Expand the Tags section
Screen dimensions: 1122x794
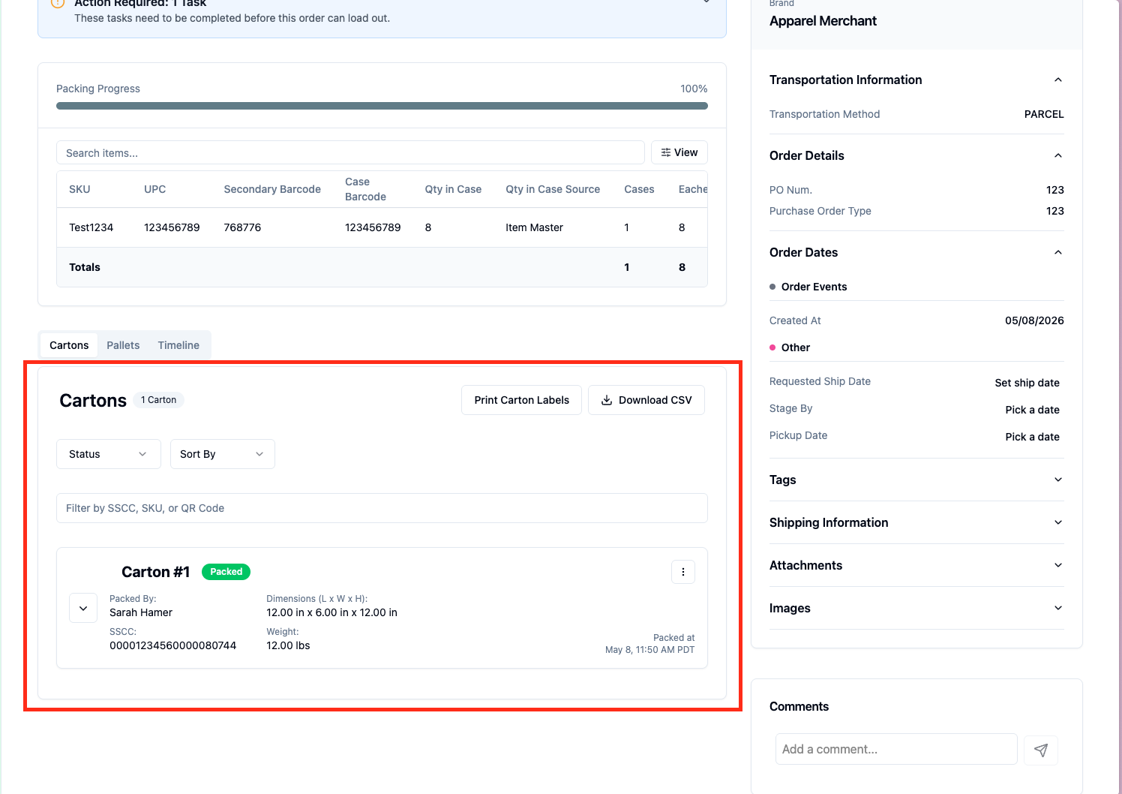[1057, 480]
